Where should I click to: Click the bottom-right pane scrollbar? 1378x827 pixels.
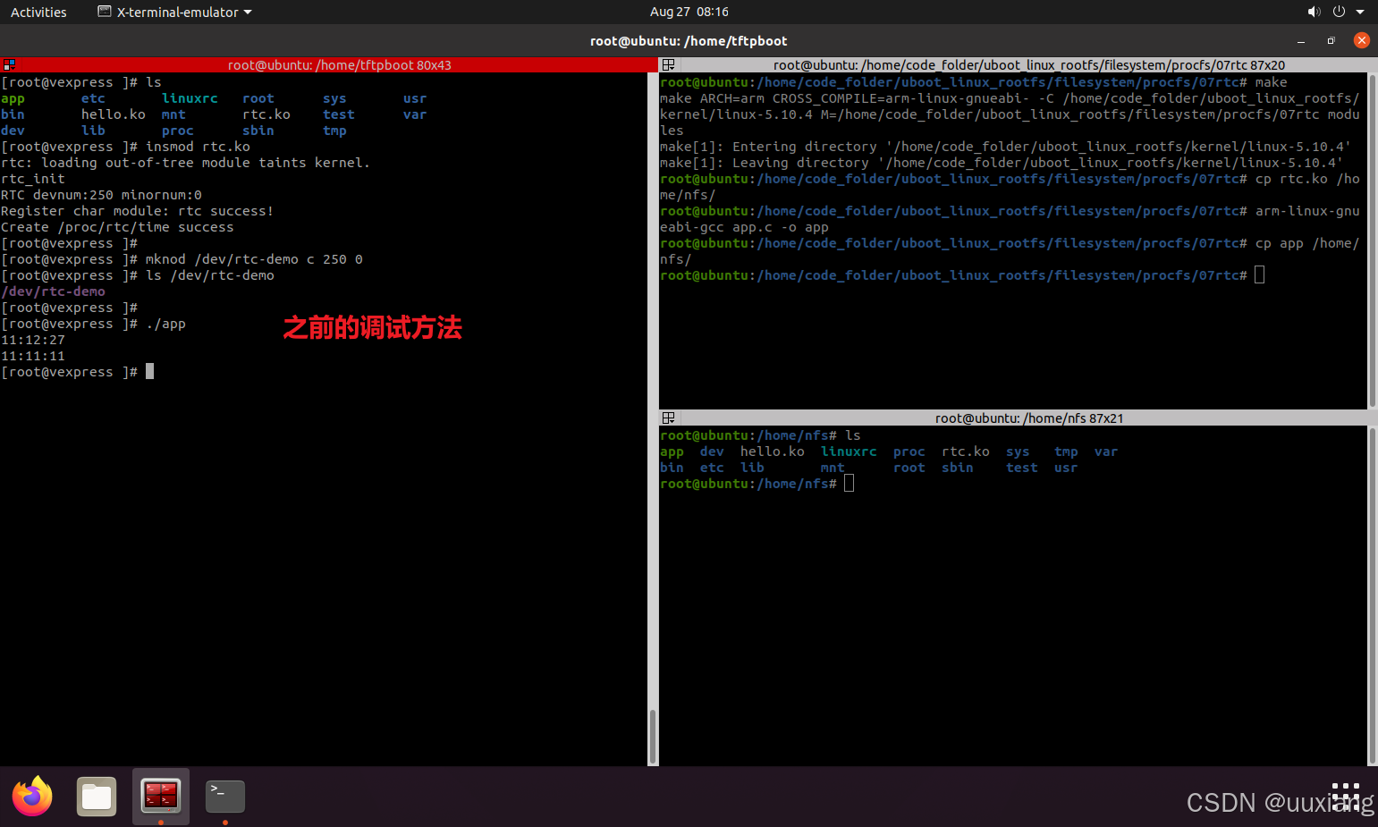[1373, 595]
